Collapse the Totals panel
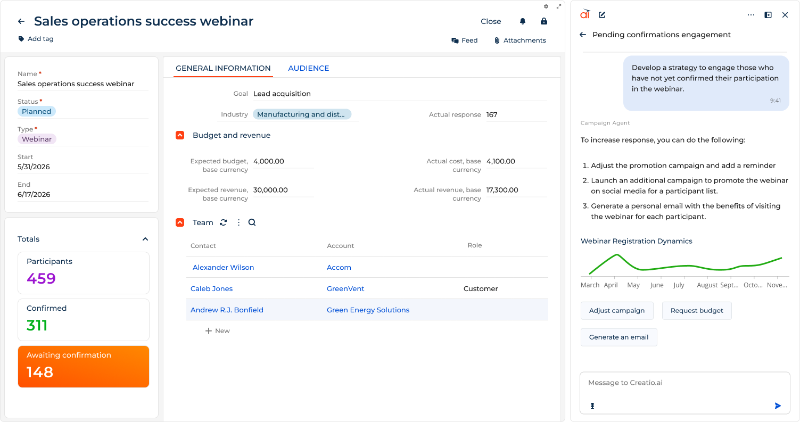 click(145, 239)
